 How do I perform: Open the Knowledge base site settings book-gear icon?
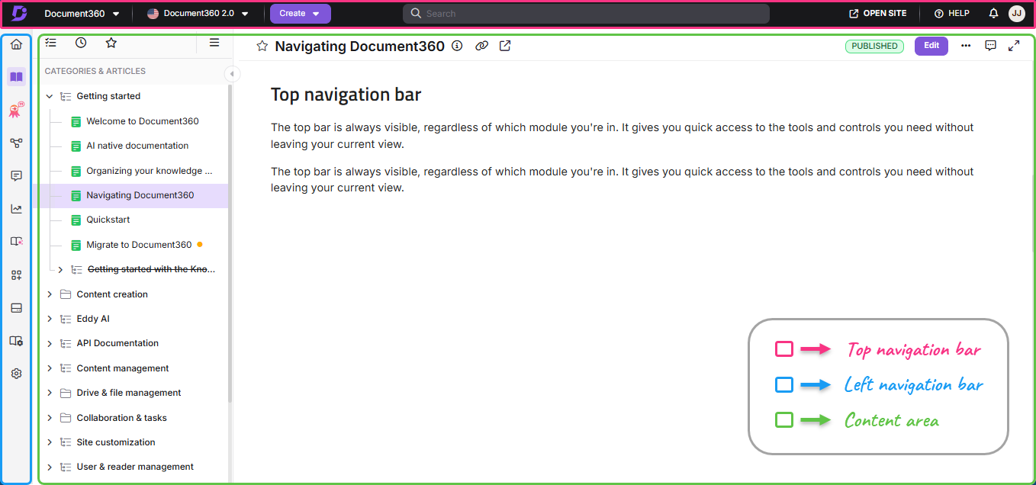tap(16, 341)
